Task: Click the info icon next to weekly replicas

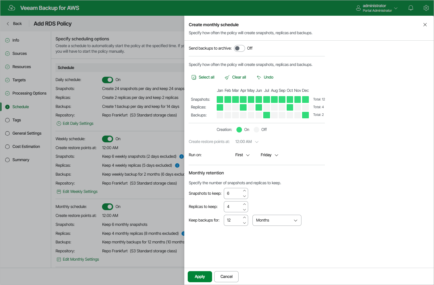Action: point(177,165)
